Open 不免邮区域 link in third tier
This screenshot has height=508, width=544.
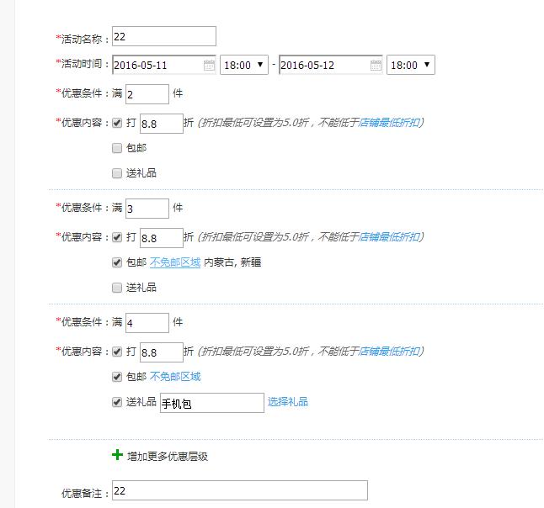pos(175,377)
